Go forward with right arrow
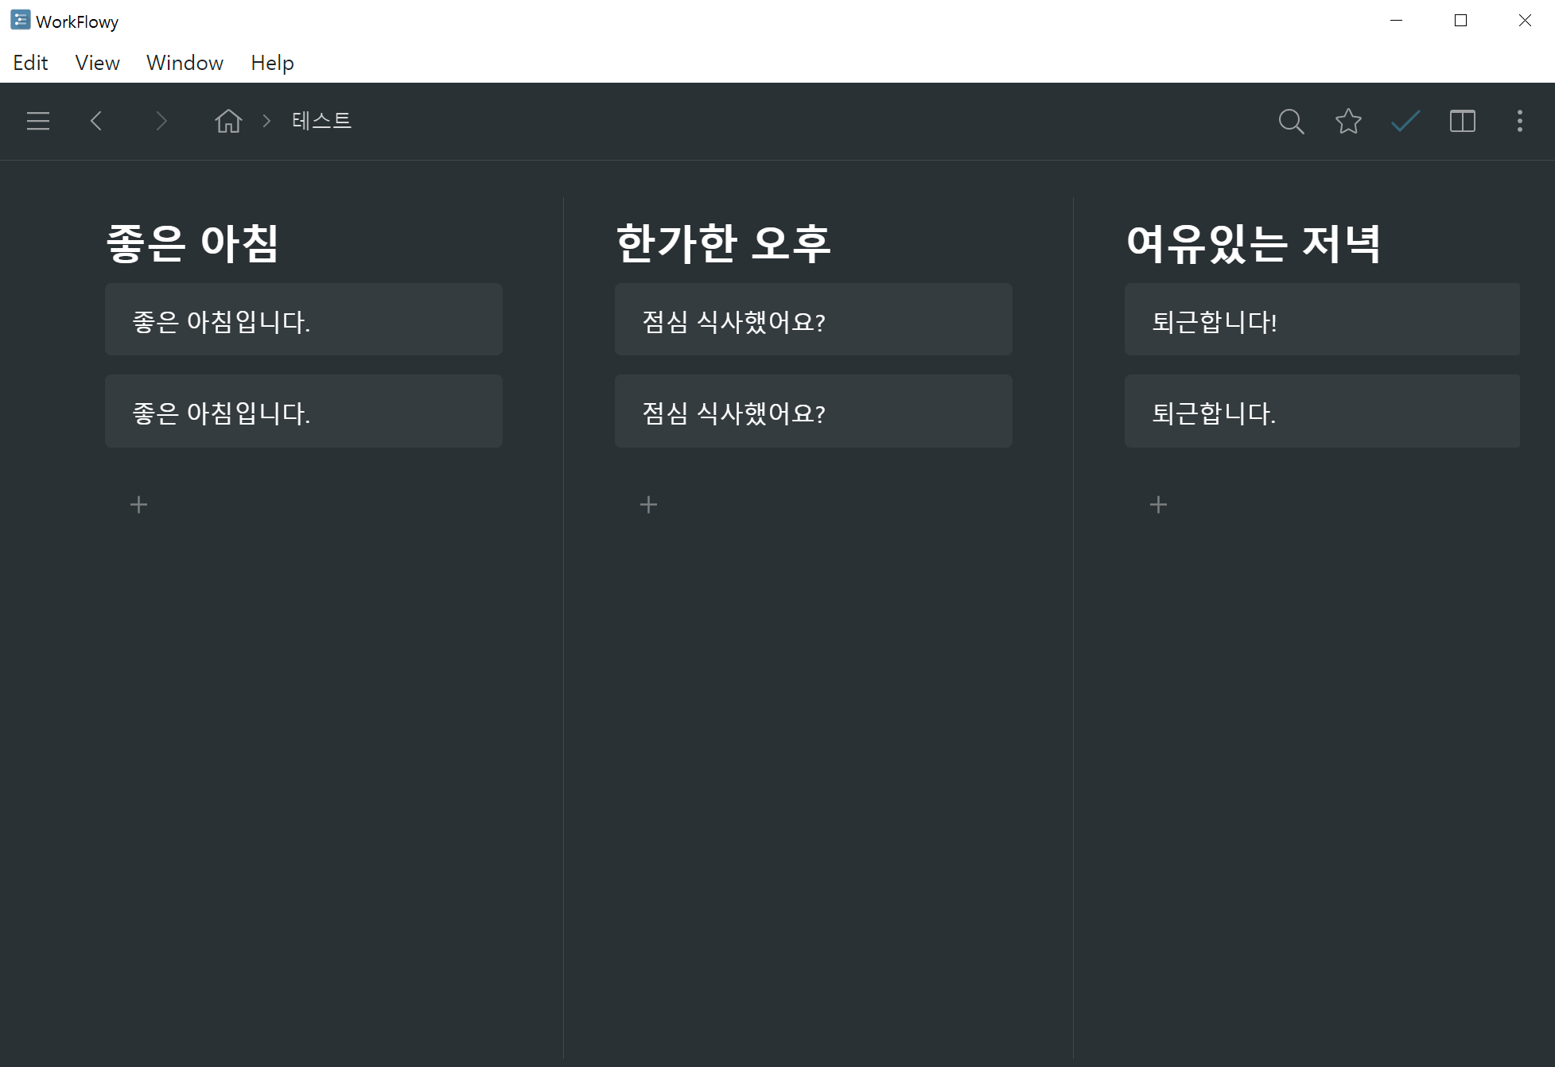The width and height of the screenshot is (1555, 1067). click(161, 121)
